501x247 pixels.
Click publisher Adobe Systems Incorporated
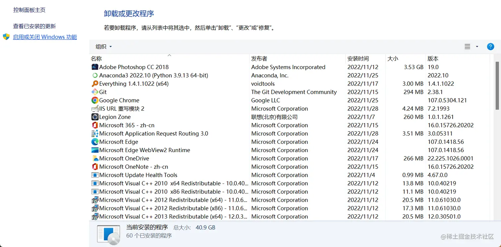pyautogui.click(x=288, y=67)
